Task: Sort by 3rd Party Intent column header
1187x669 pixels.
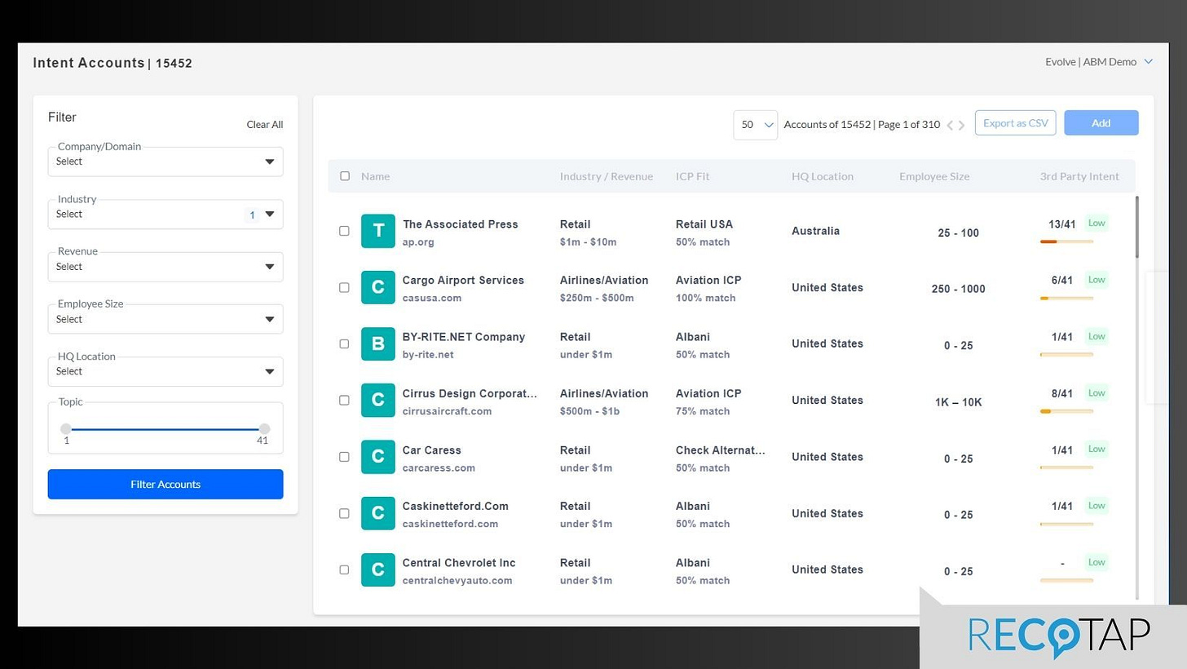Action: (1079, 176)
